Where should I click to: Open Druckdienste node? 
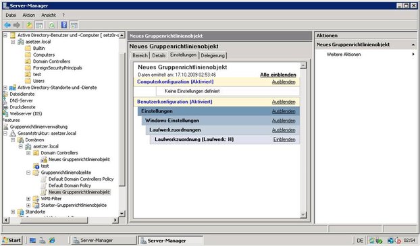pyautogui.click(x=22, y=107)
